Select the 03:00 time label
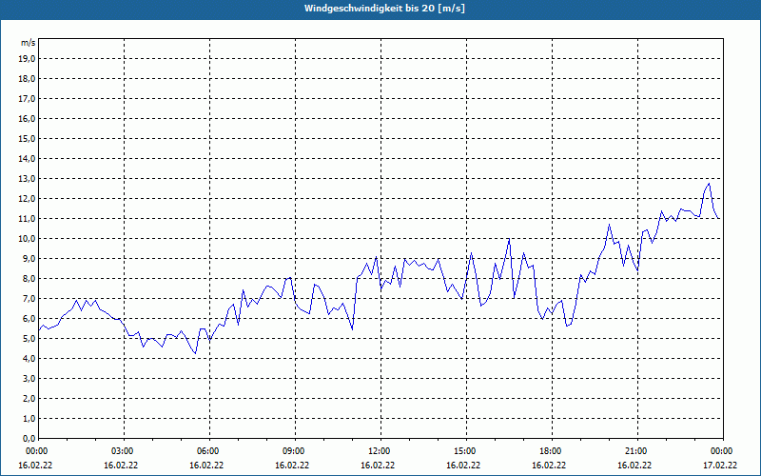 124,451
